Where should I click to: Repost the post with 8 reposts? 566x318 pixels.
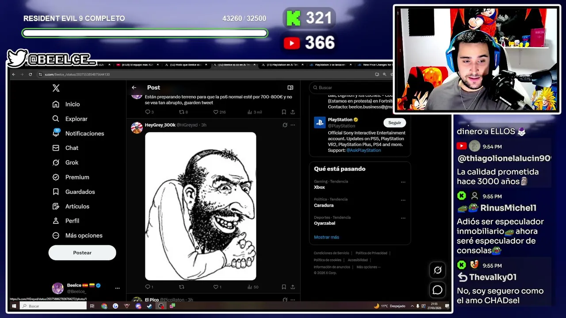coord(184,112)
